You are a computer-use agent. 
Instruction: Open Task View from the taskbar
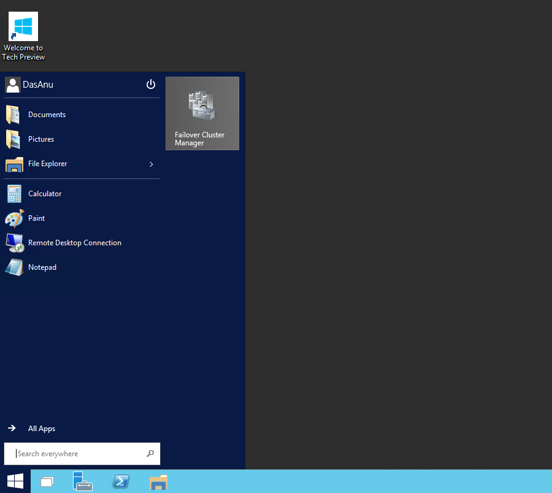47,482
